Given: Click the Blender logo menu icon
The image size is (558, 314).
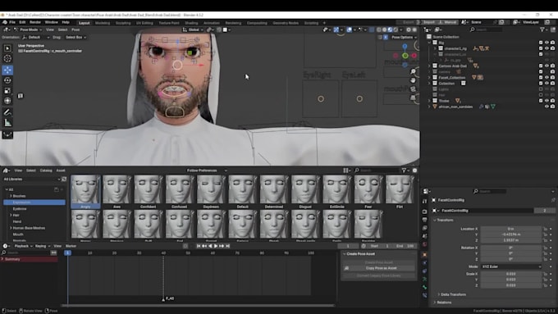Looking at the screenshot, I should click(5, 22).
